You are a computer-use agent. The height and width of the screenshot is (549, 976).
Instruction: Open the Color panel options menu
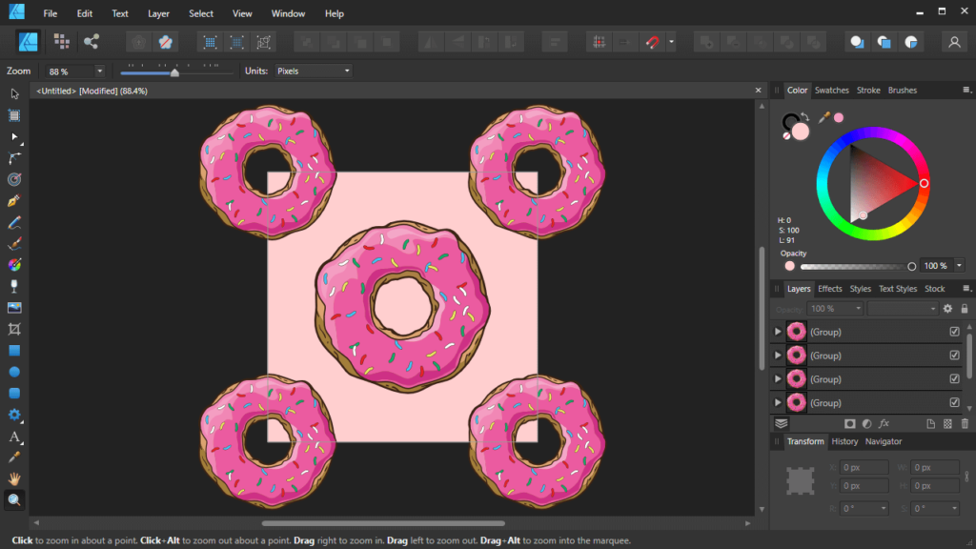pyautogui.click(x=966, y=91)
